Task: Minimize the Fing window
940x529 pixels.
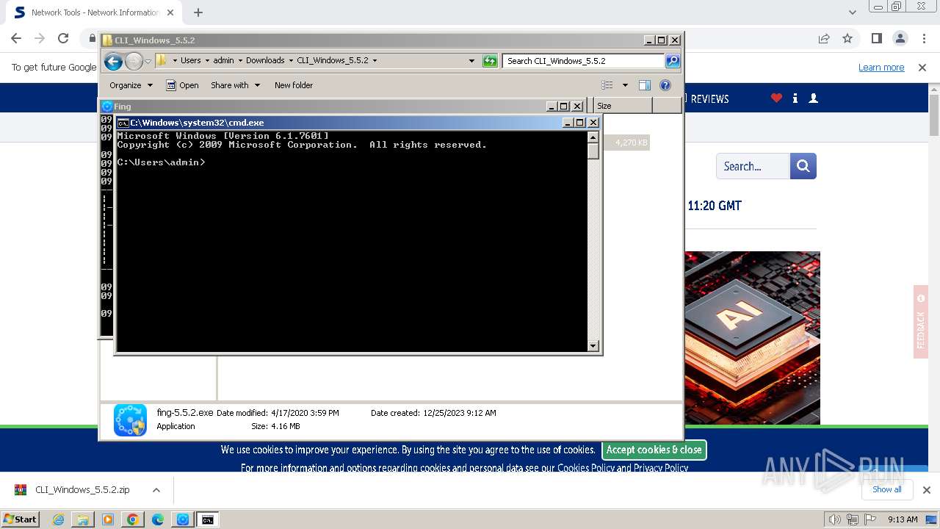Action: pyautogui.click(x=552, y=107)
